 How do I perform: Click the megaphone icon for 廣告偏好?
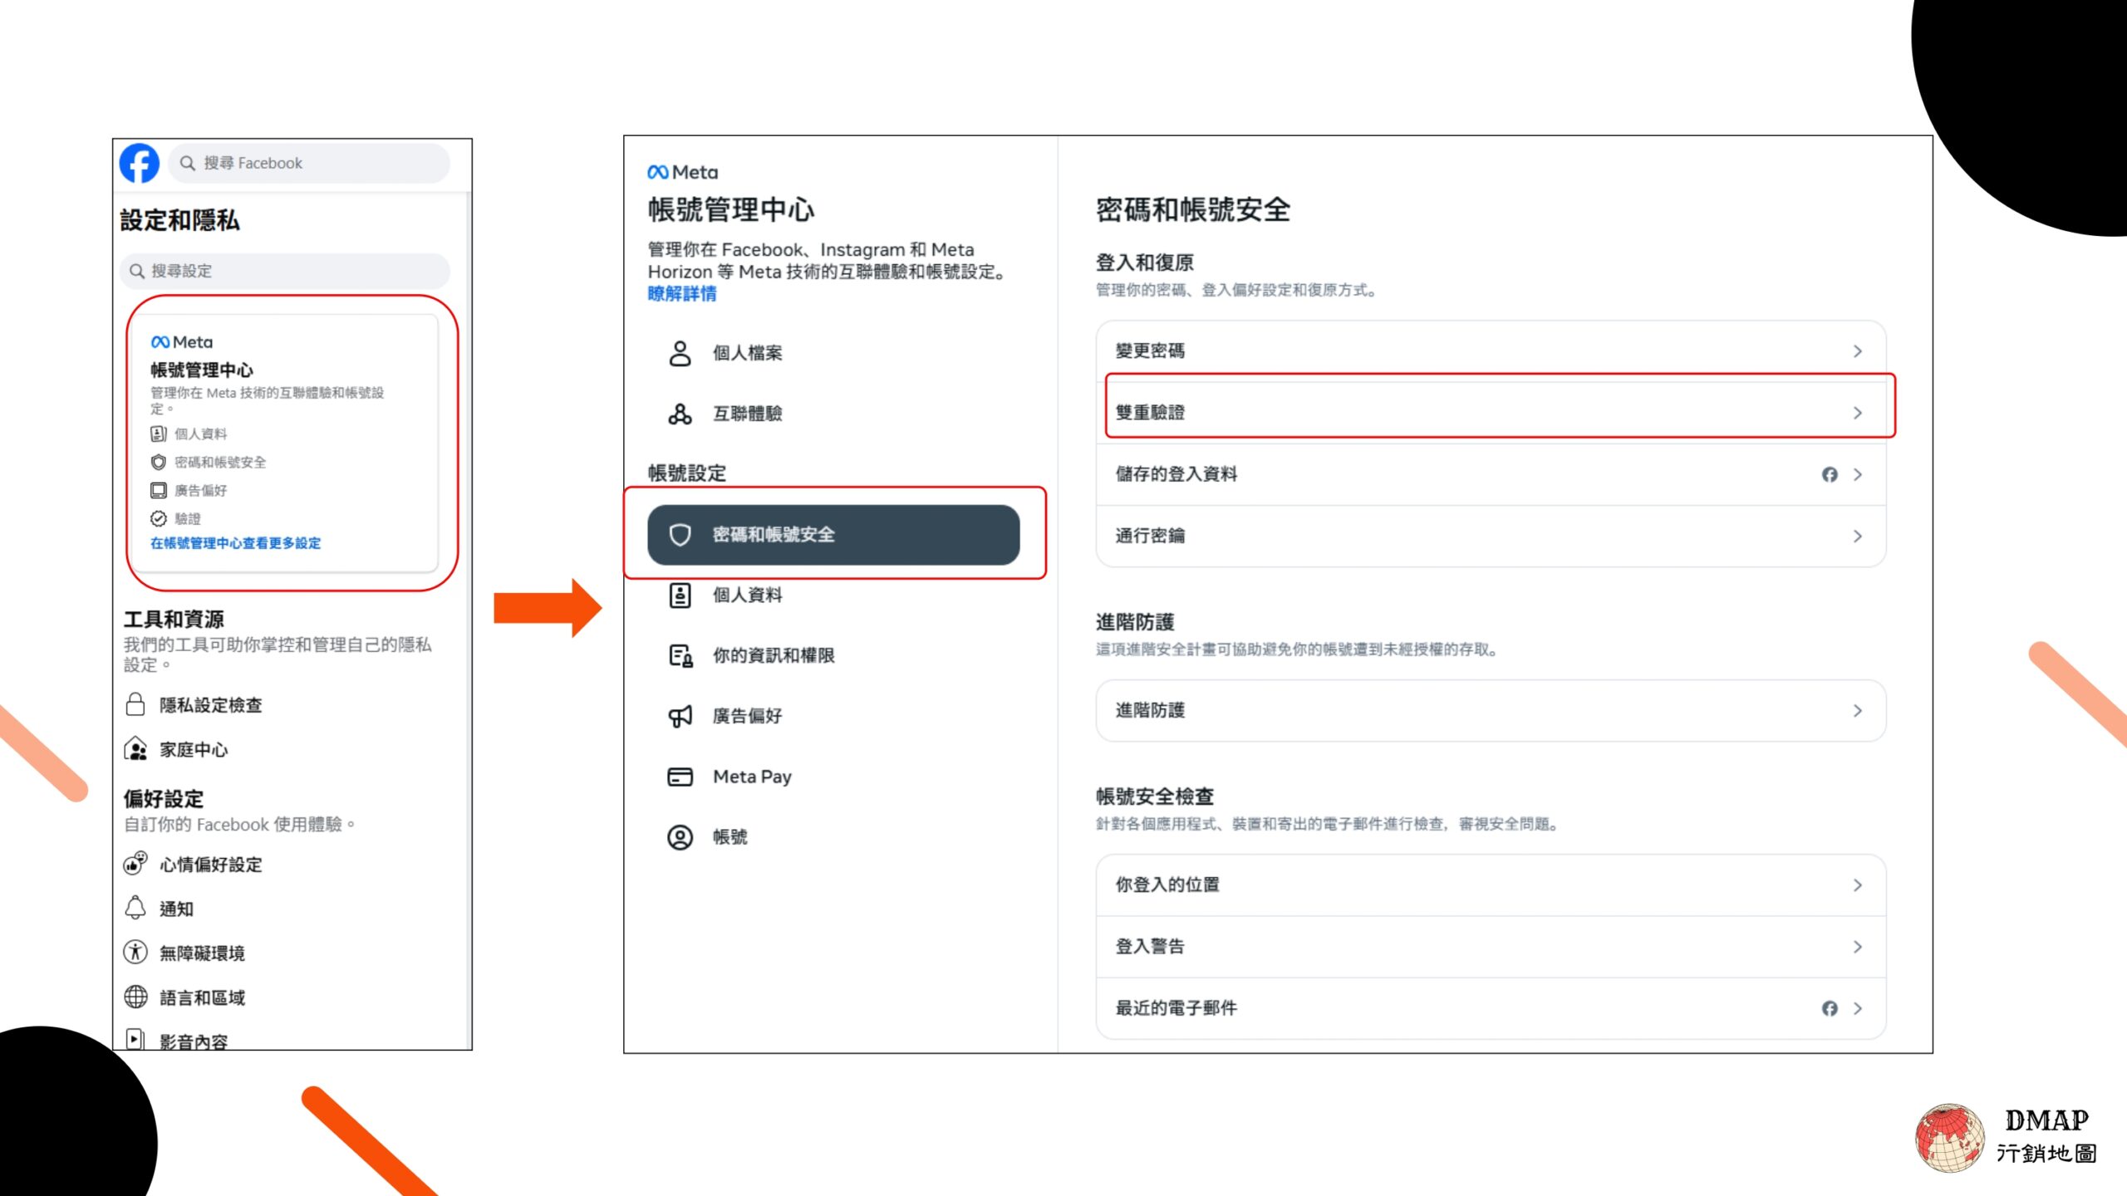click(x=680, y=716)
